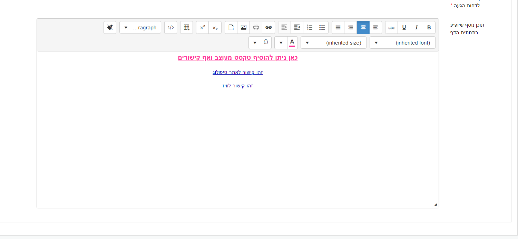Toggle underline formatting

click(x=404, y=27)
